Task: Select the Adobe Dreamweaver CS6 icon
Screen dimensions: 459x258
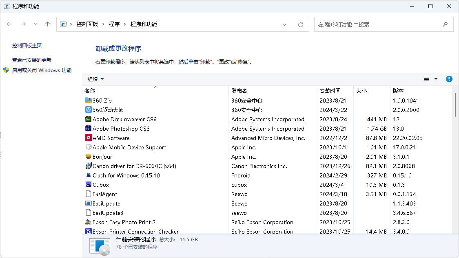Action: coord(88,119)
